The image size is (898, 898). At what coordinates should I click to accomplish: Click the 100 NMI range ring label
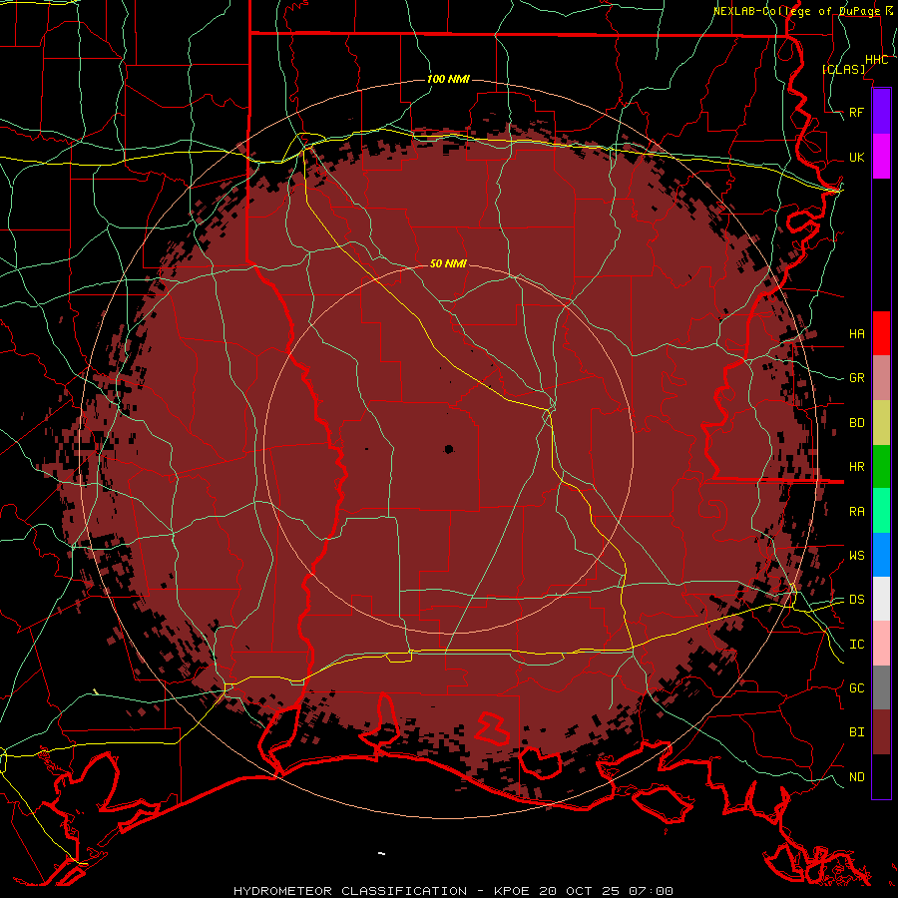[448, 79]
